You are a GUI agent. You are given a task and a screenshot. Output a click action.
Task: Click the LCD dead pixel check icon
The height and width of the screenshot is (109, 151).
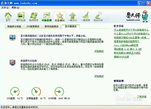[x=13, y=63]
